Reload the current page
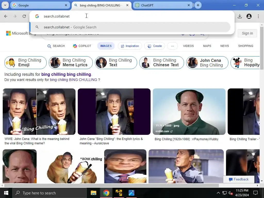 click(24, 16)
